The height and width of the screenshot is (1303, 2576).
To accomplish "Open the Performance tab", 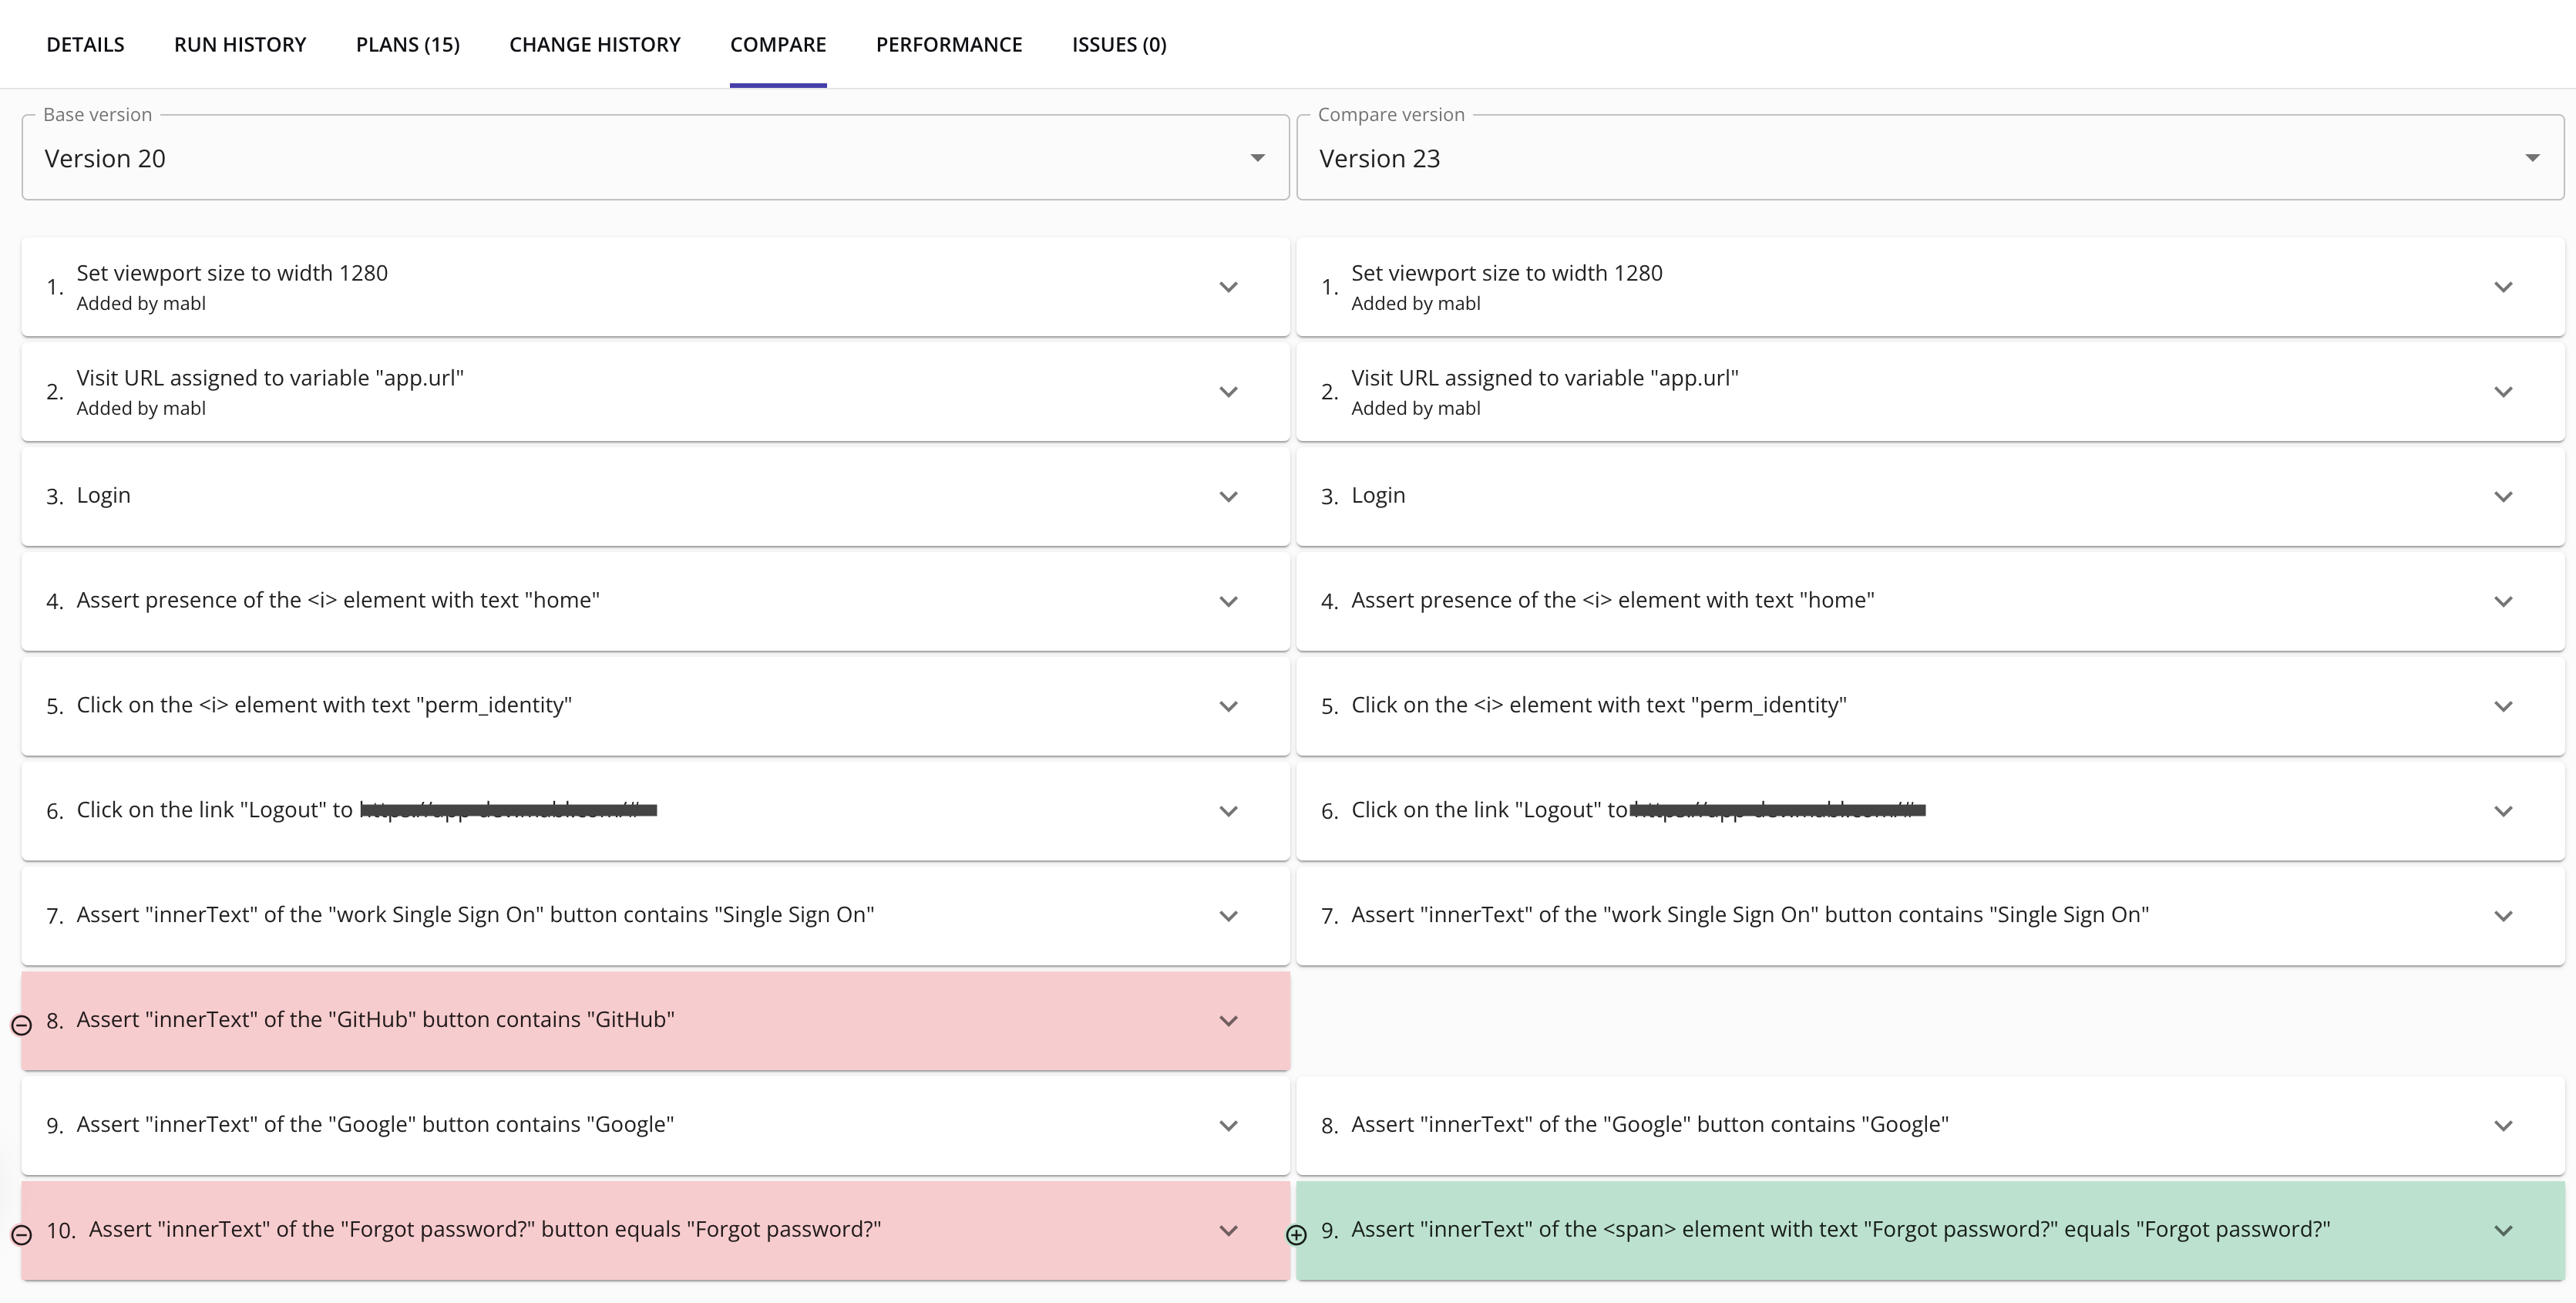I will (x=949, y=44).
